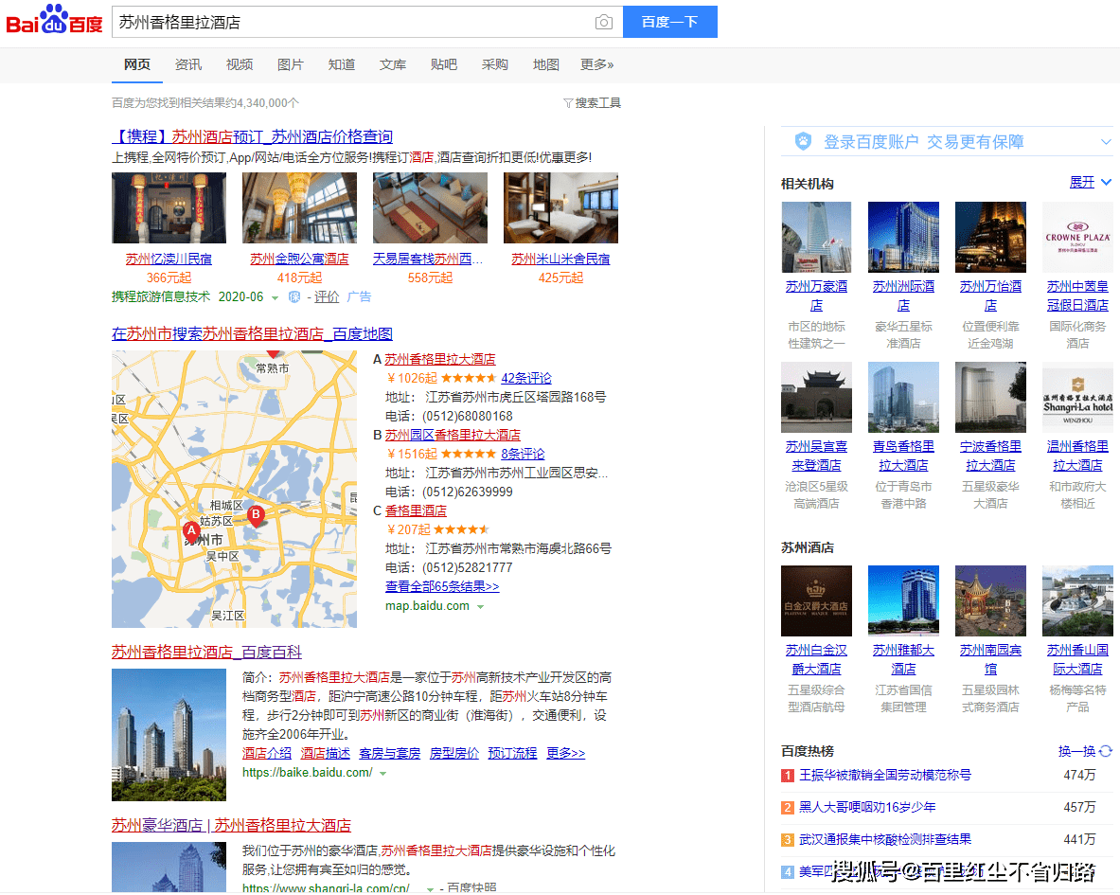Open the 采购 tab

pos(494,64)
